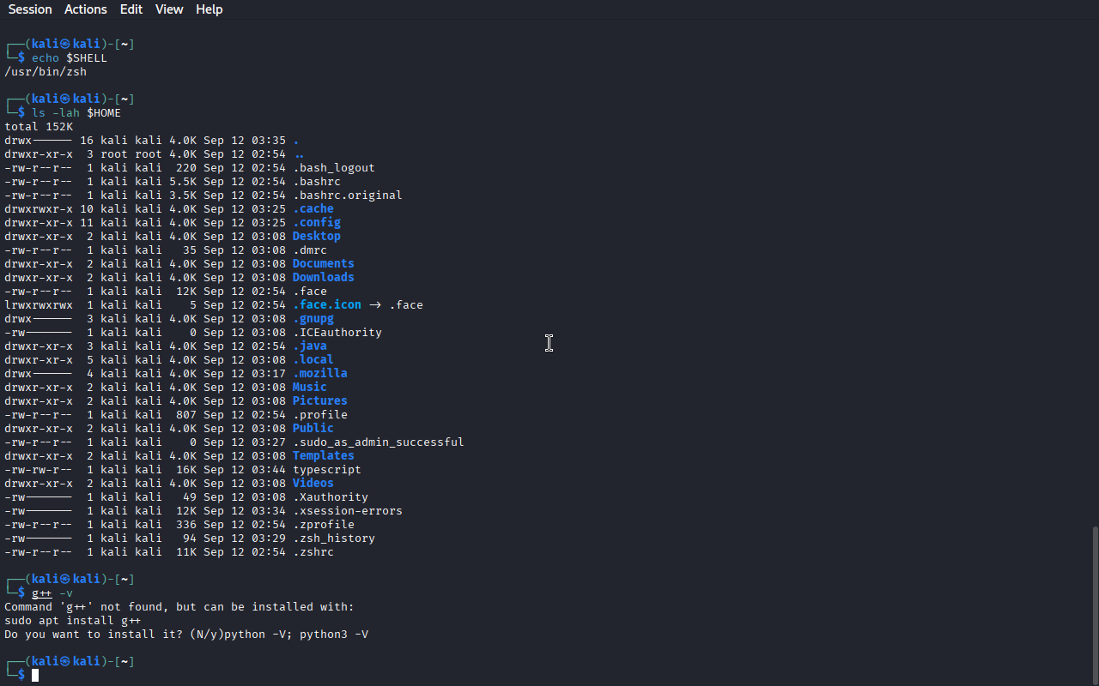Click the 'Public' directory name

(313, 429)
